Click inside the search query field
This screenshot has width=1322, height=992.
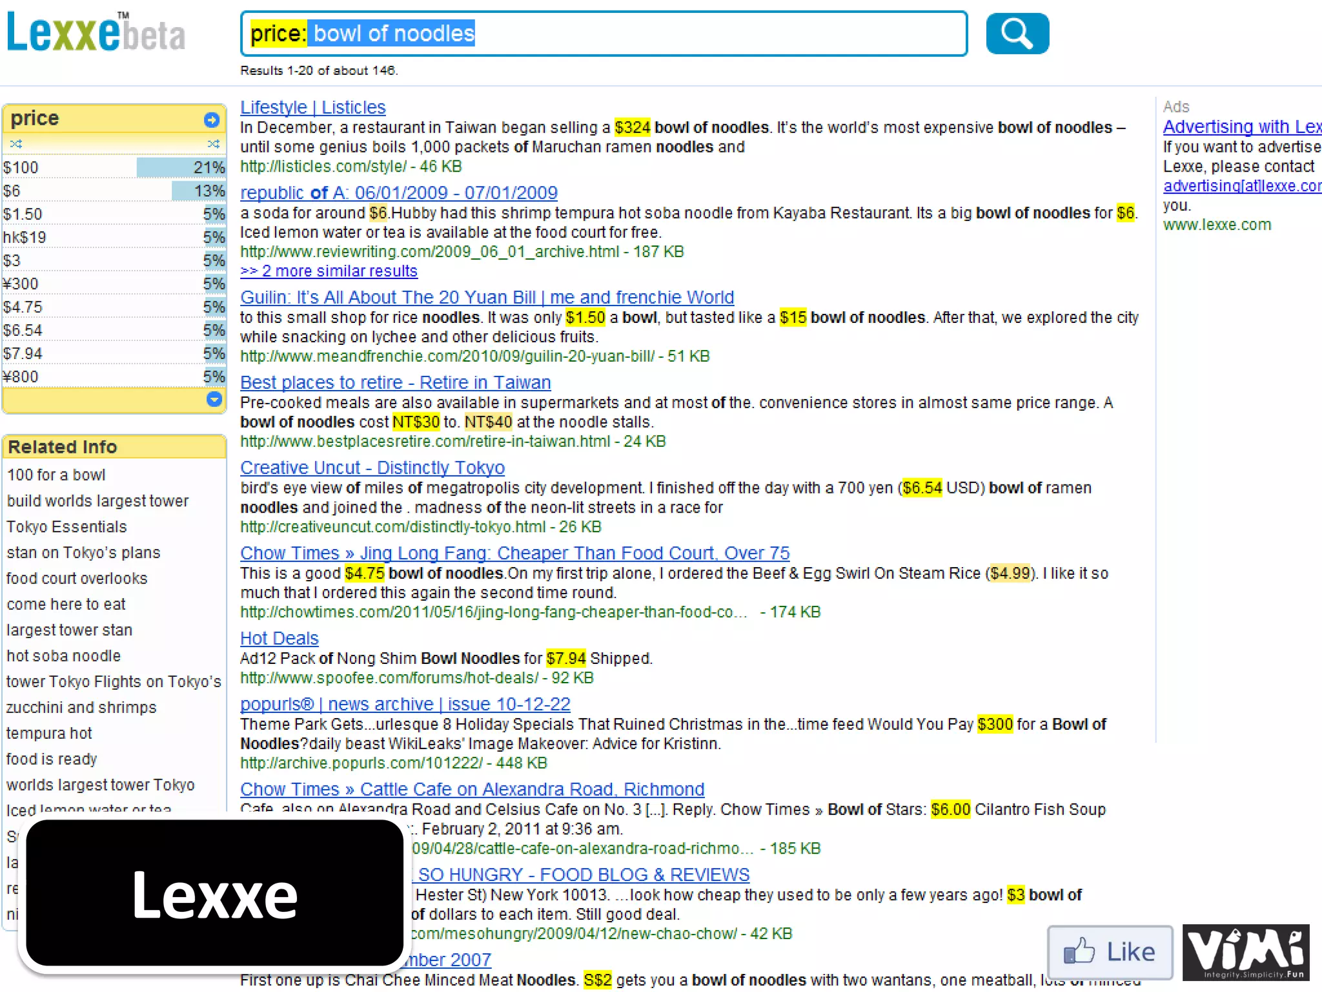[x=604, y=34]
